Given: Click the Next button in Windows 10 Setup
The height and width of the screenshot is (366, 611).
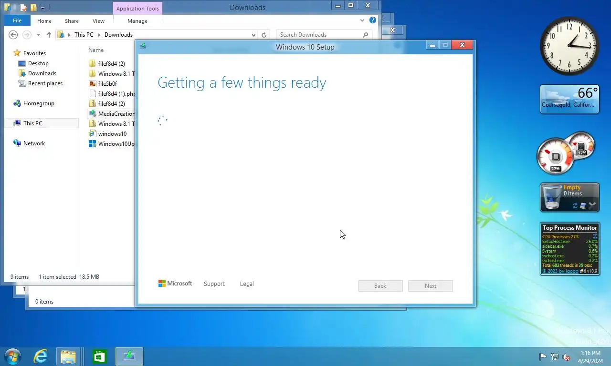Looking at the screenshot, I should point(431,286).
